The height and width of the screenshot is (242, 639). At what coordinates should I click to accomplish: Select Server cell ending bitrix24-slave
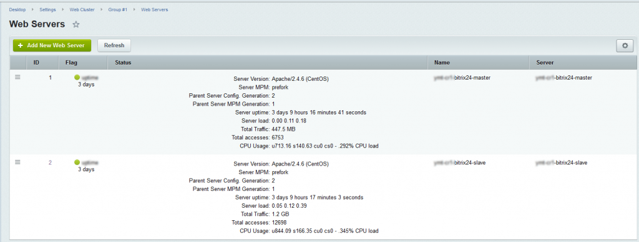[562, 163]
